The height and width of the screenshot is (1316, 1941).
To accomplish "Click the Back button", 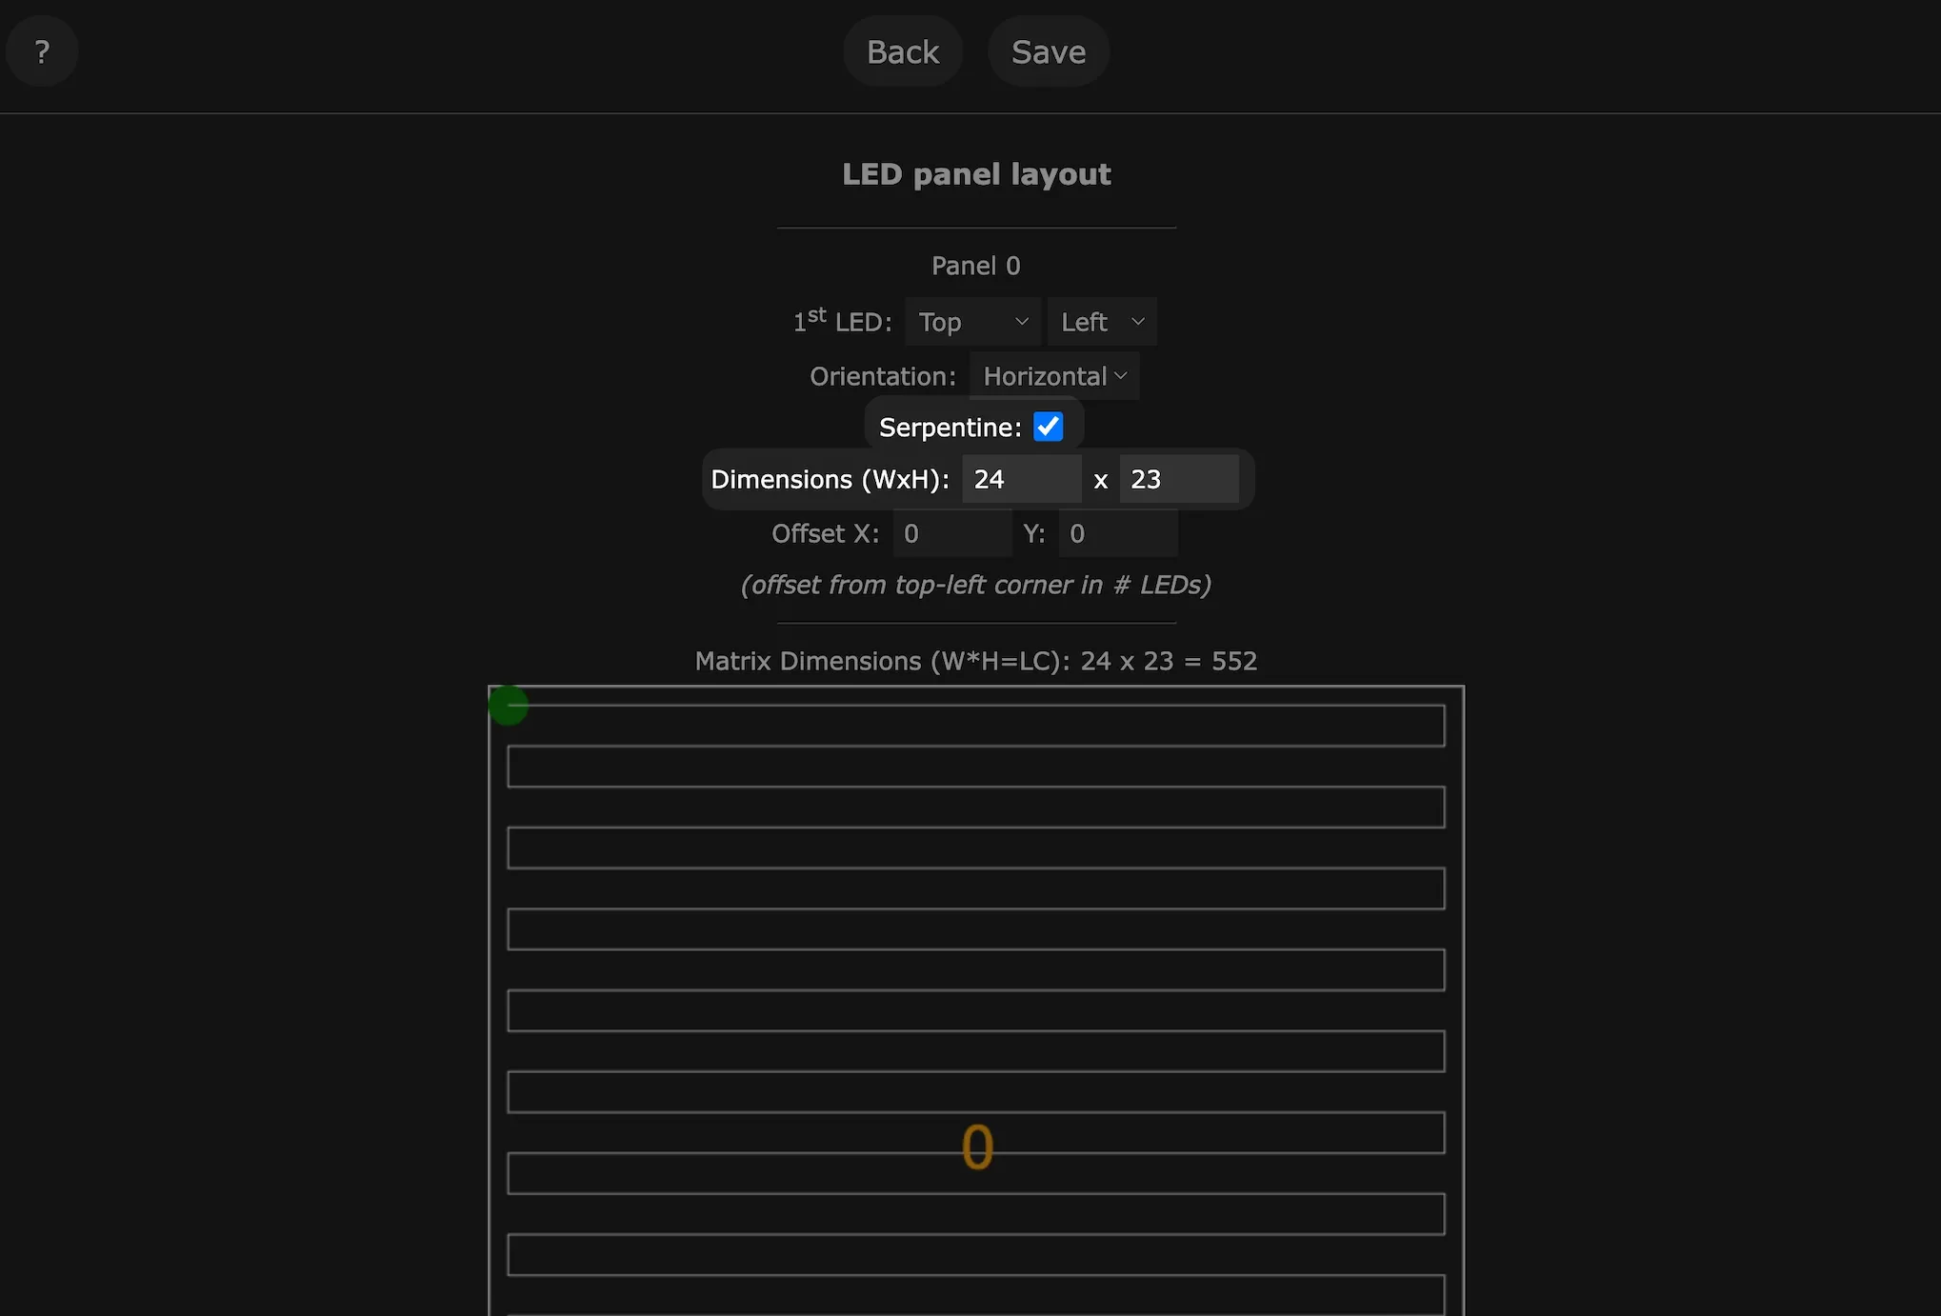I will coord(902,51).
